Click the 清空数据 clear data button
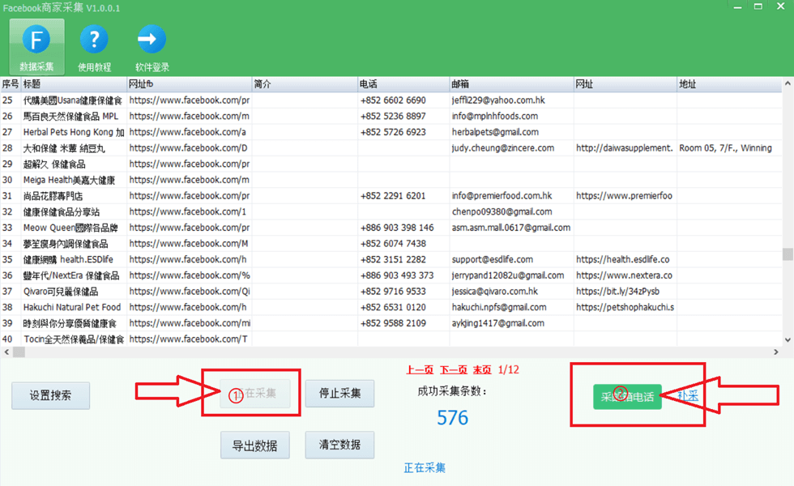Screen dimensions: 794x486 point(339,445)
